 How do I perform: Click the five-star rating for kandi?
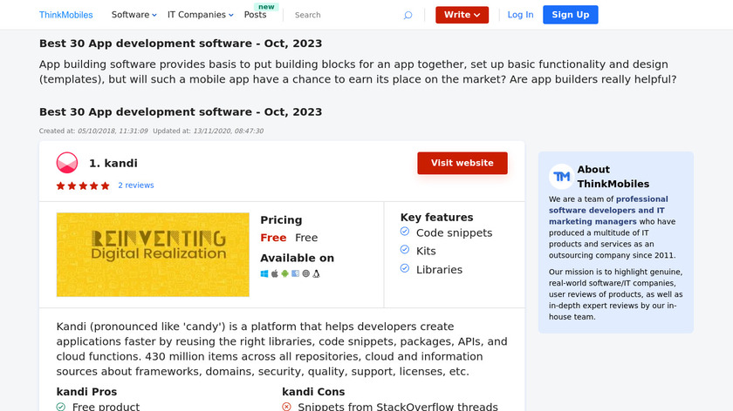pos(83,185)
